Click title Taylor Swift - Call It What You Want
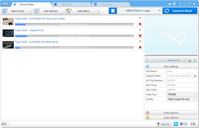This screenshot has height=128, width=199. pyautogui.click(x=40, y=19)
